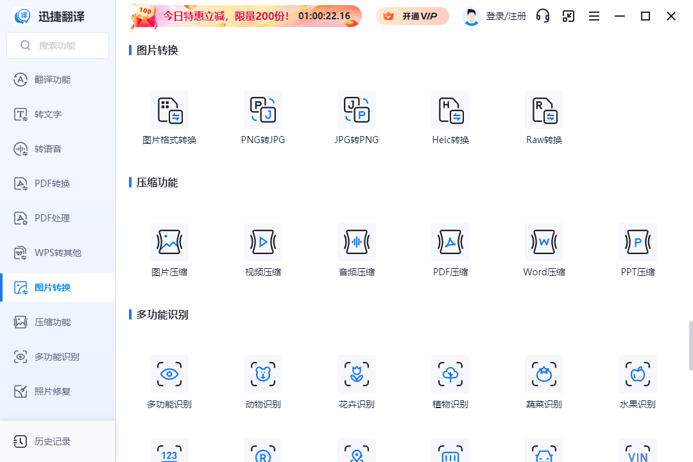Select 转文字 in the sidebar
The height and width of the screenshot is (462, 693).
coord(58,114)
